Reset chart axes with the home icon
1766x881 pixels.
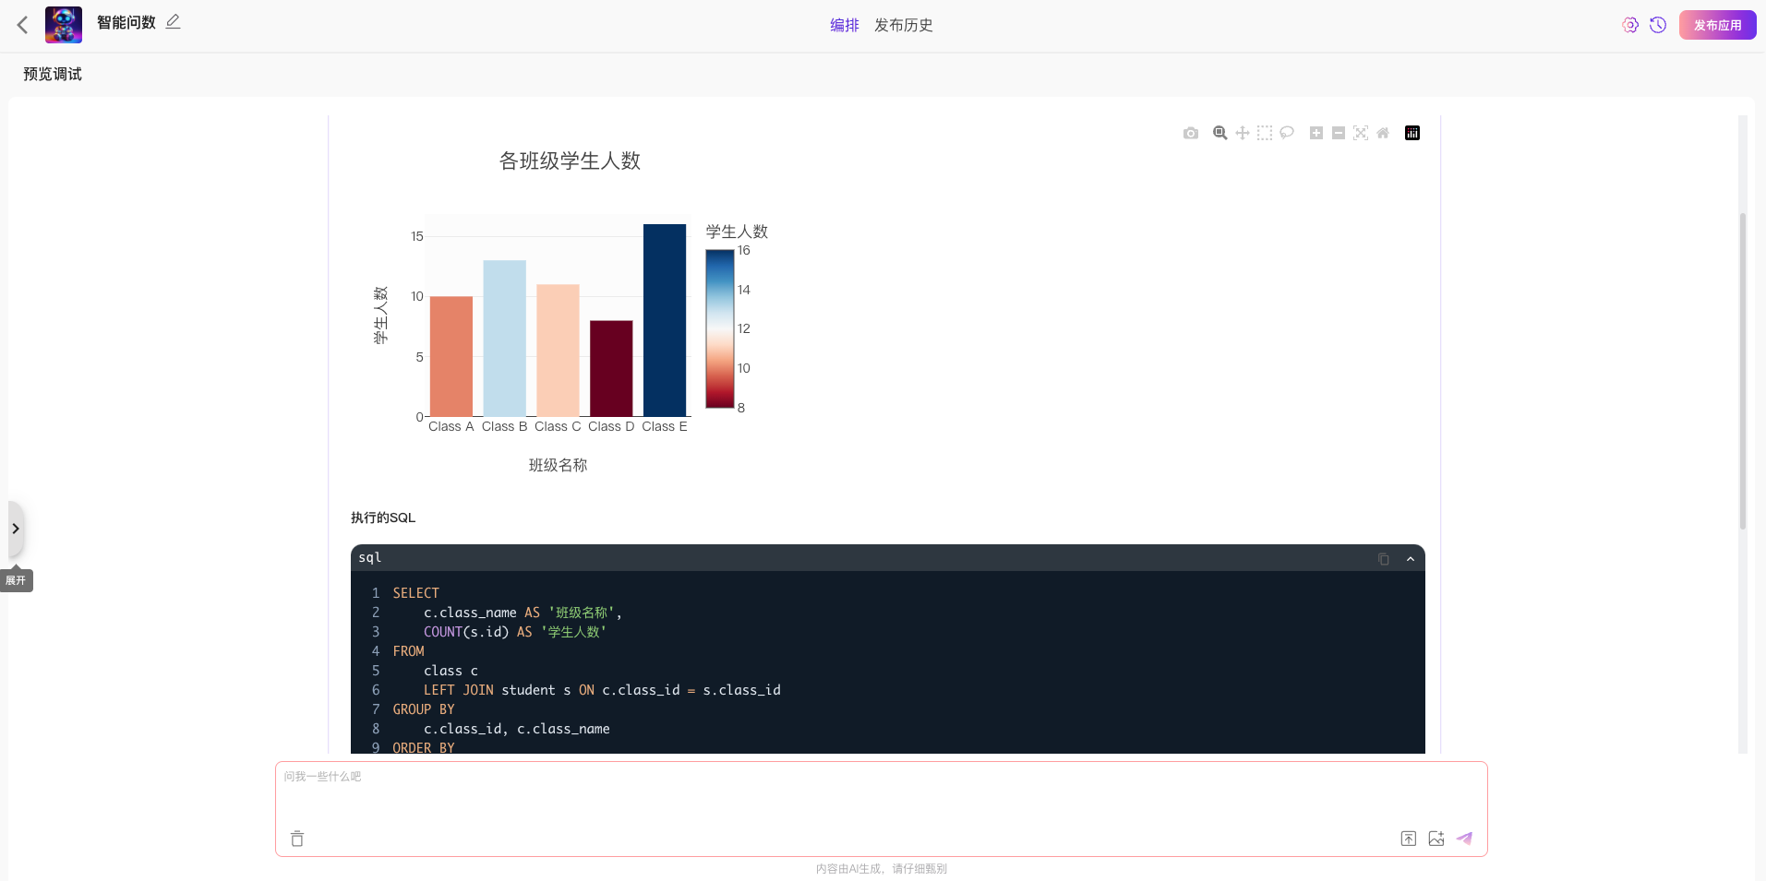1383,133
